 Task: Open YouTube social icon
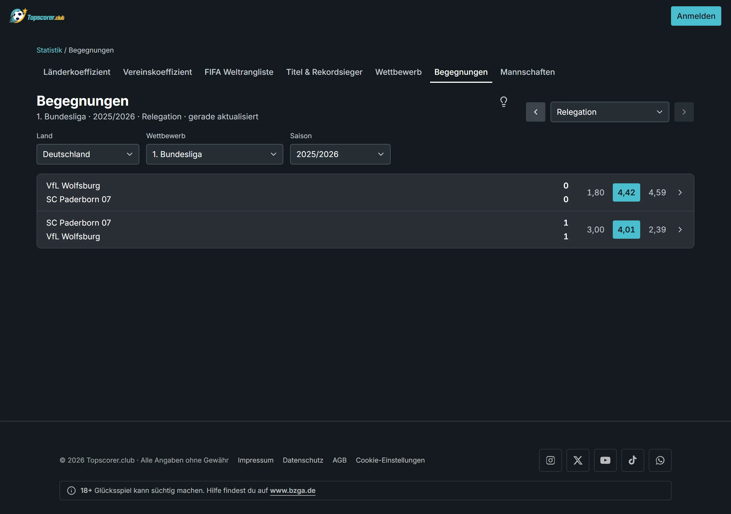click(x=605, y=460)
